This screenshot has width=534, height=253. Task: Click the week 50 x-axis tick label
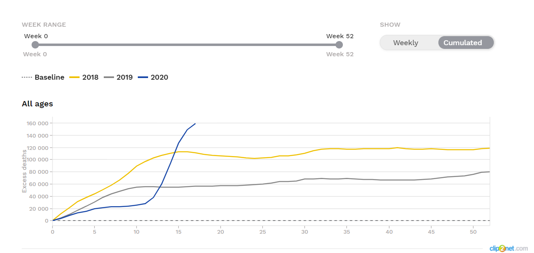pyautogui.click(x=473, y=232)
